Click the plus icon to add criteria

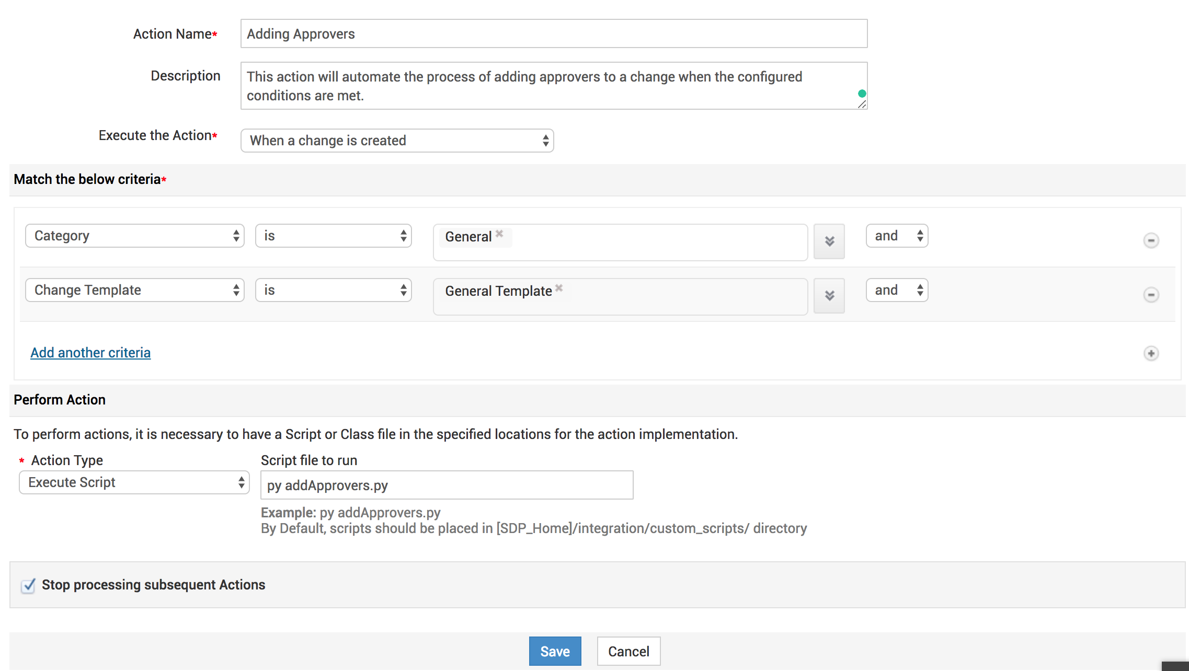1151,353
